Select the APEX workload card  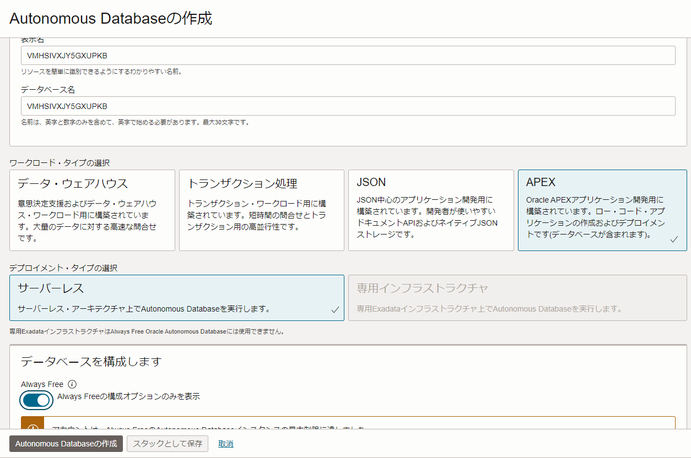(602, 210)
